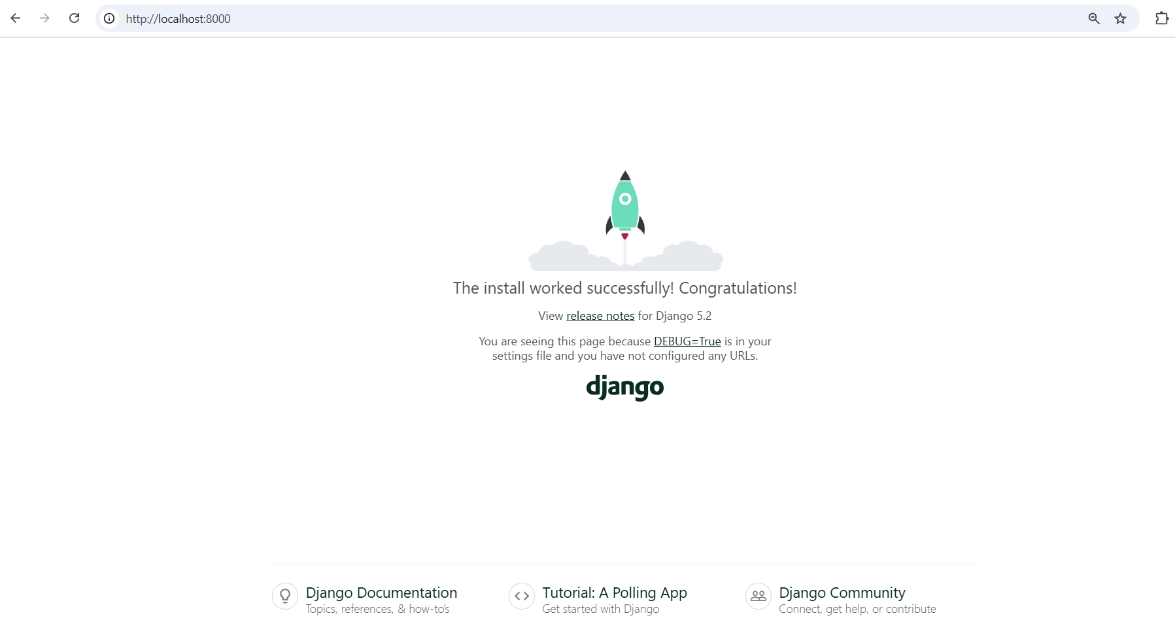Open site information icon in address bar
This screenshot has height=622, width=1175.
(x=110, y=18)
